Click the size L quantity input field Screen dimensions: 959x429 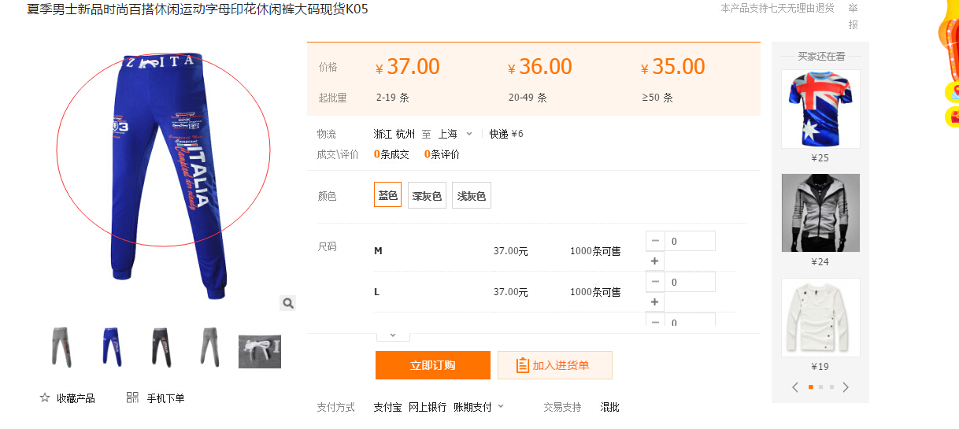[x=690, y=282]
